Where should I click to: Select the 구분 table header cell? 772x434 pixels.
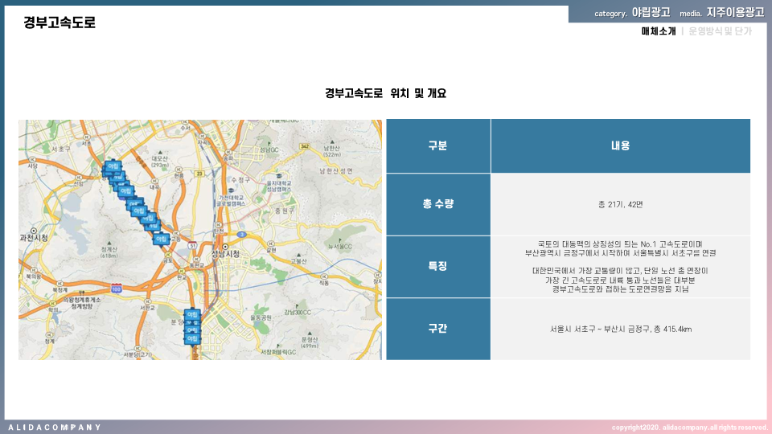tap(437, 145)
